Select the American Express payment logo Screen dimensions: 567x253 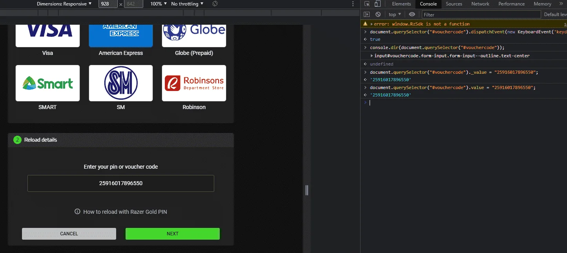[x=121, y=35]
